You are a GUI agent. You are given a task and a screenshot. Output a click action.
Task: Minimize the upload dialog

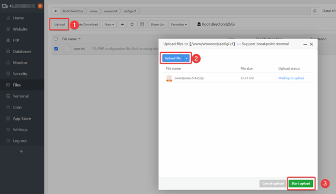pyautogui.click(x=305, y=44)
